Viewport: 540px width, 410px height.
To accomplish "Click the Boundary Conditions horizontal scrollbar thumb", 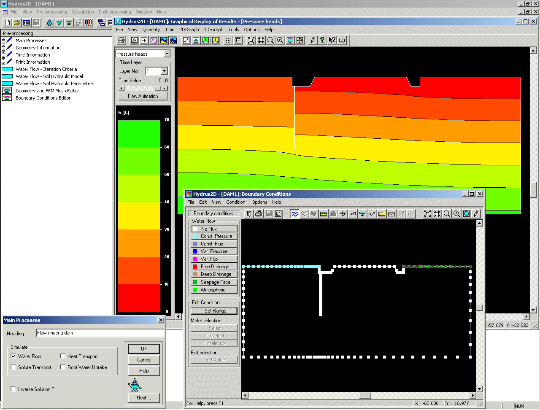I will click(x=365, y=396).
